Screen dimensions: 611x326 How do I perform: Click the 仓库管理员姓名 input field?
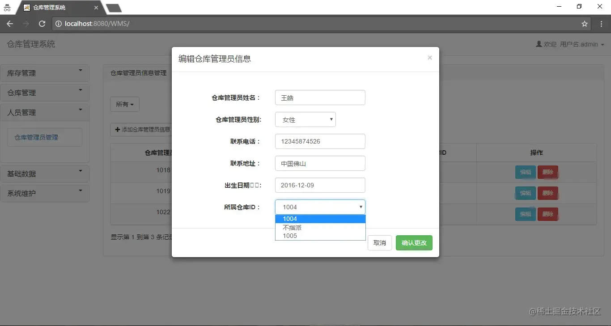pos(320,97)
